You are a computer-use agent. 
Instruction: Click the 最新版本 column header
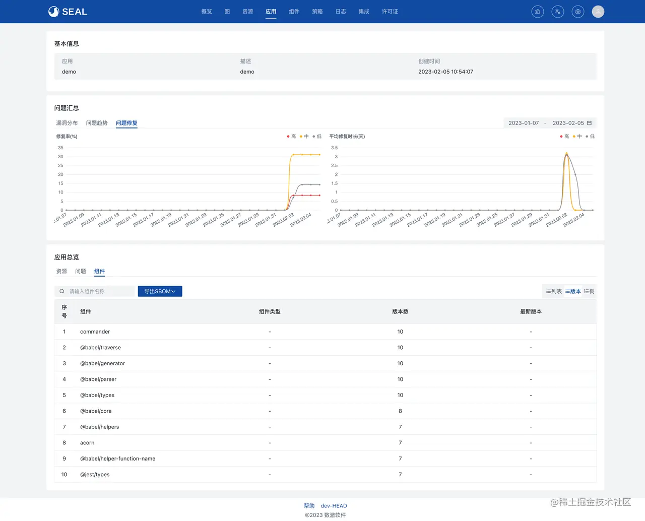pos(531,311)
